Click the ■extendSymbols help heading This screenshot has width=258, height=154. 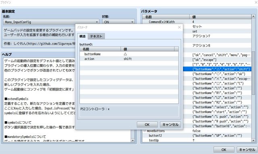[x=17, y=99]
